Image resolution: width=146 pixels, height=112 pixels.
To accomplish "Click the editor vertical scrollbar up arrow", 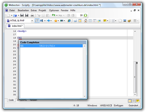I will (x=135, y=31).
